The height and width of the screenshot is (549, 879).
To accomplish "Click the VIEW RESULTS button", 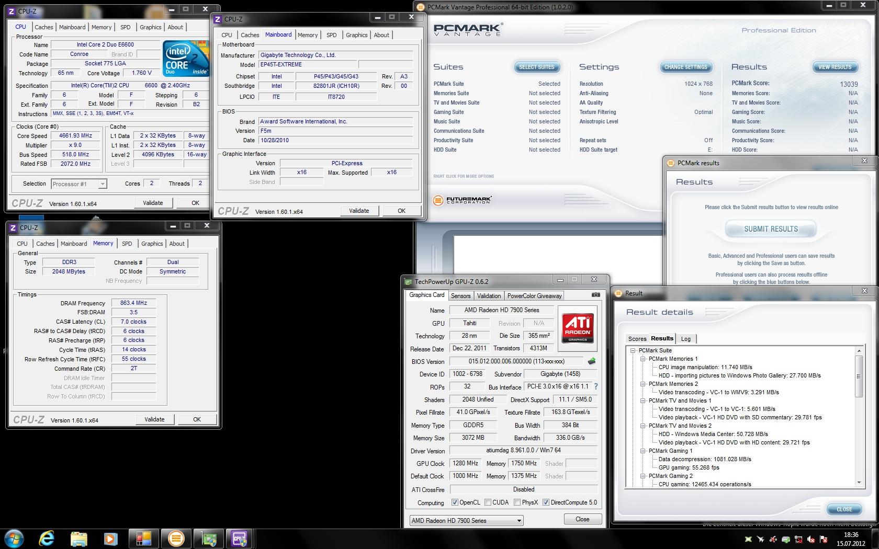I will pos(835,67).
